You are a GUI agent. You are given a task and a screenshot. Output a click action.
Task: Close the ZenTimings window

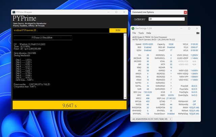pos(197,28)
